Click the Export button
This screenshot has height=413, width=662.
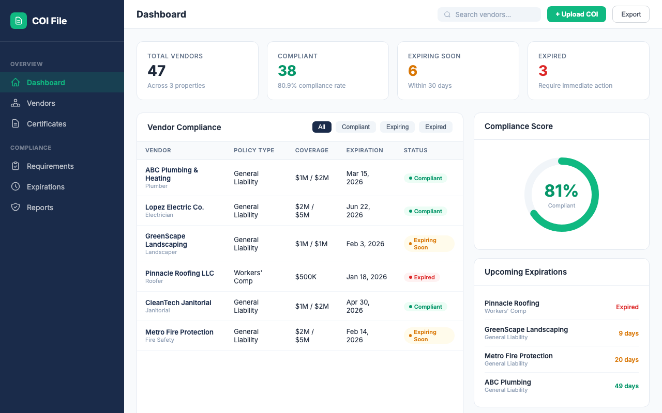point(631,14)
